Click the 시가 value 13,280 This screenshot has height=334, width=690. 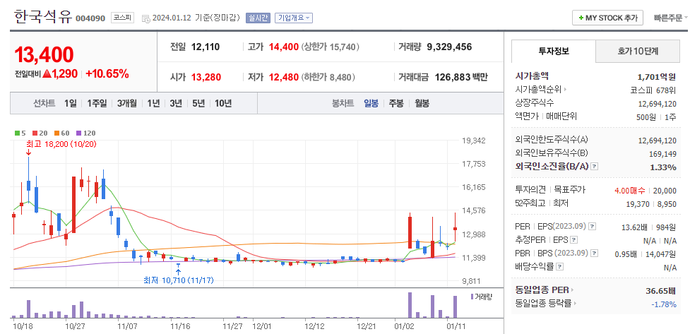tap(206, 78)
